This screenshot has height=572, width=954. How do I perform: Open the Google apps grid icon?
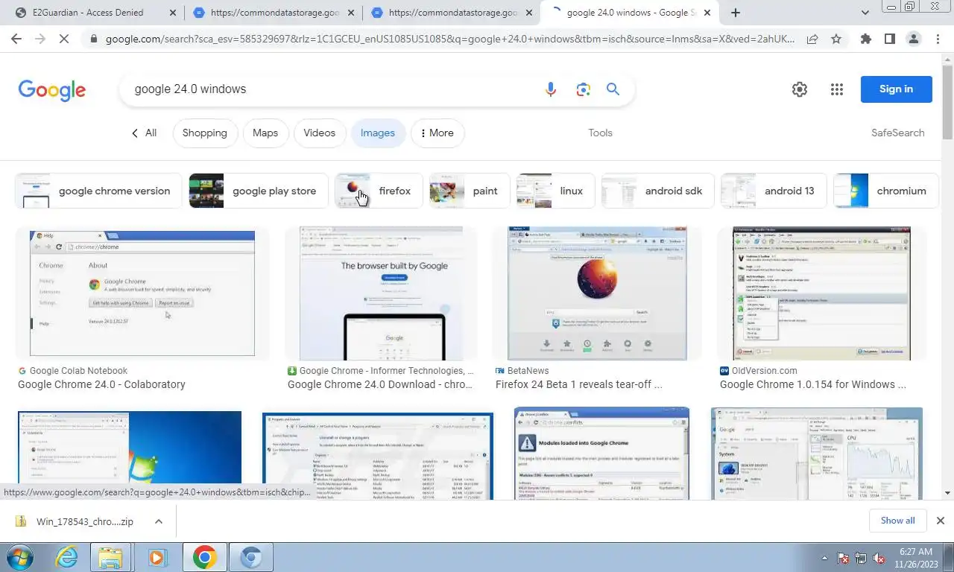click(x=837, y=89)
